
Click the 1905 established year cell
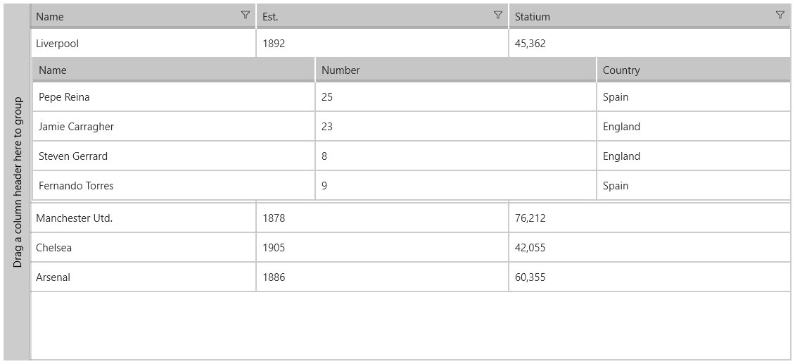[382, 247]
